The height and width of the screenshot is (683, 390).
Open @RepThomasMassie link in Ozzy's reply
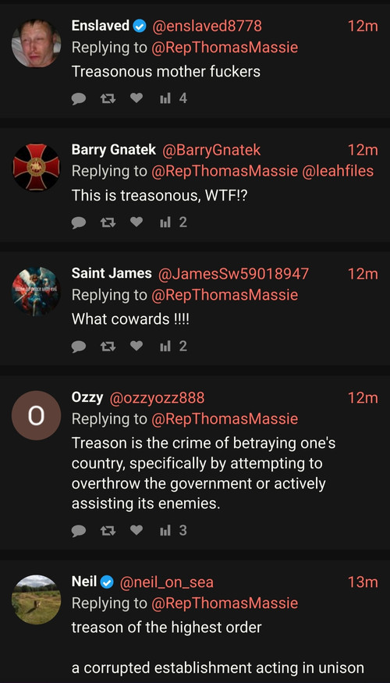click(225, 419)
